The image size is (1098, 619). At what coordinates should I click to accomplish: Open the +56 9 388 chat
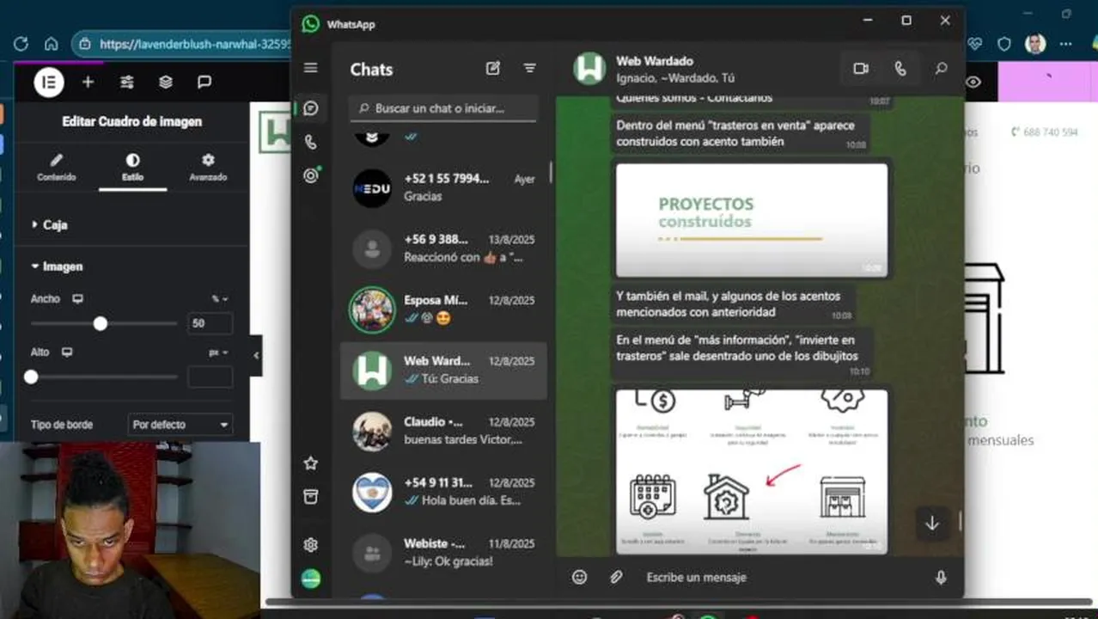(x=443, y=248)
